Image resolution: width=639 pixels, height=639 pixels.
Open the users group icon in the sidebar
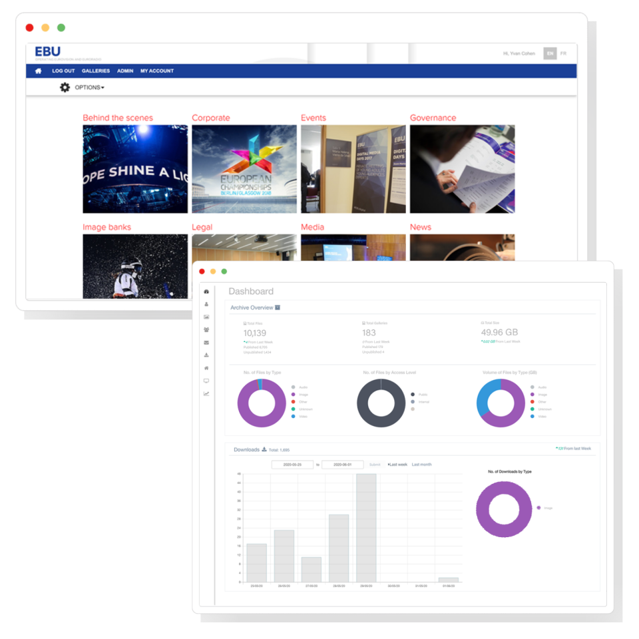pos(206,329)
